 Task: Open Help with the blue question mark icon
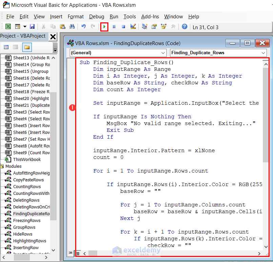185,26
